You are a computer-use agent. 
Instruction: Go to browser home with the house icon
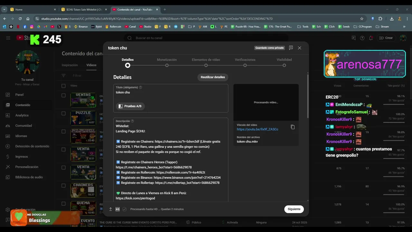point(28,19)
